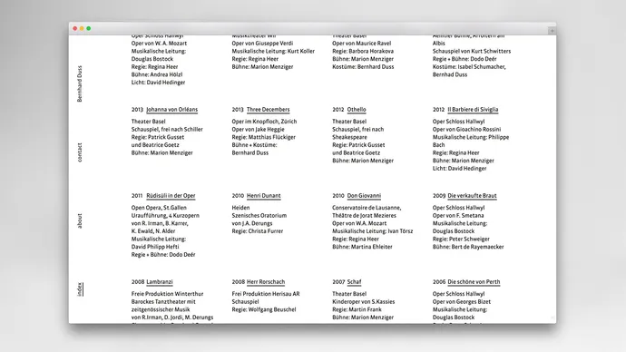Click 'Regie: Peter Schweiger' text
The width and height of the screenshot is (626, 352).
461,240
